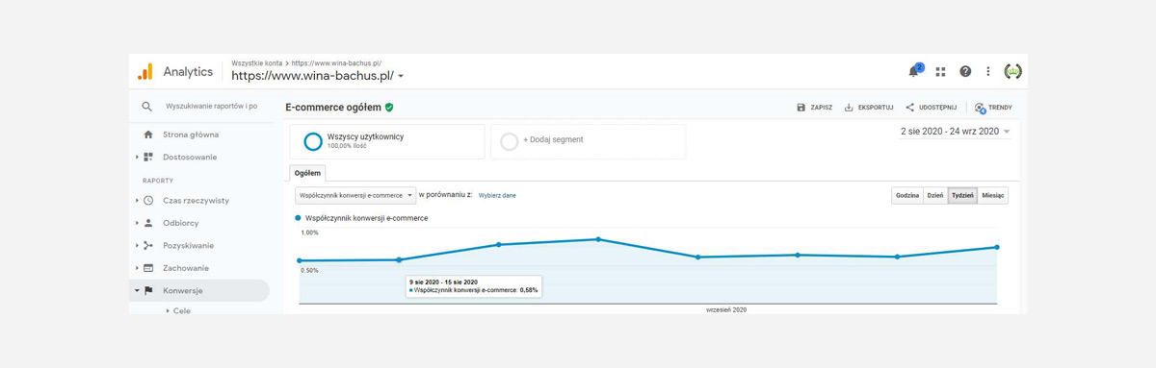Screen dimensions: 1156x368
Task: Expand the Odbiorcy sidebar section
Action: pos(137,223)
